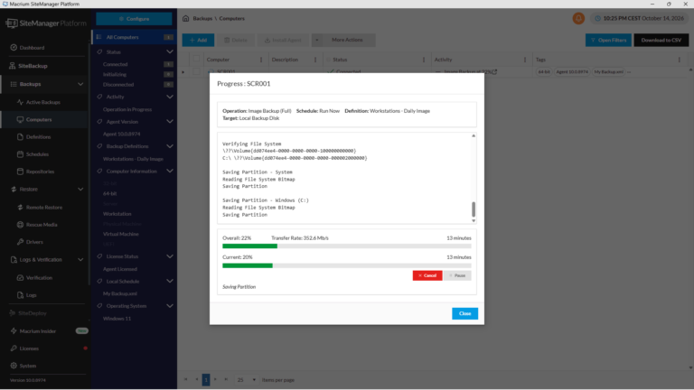694x390 pixels.
Task: Collapse the Status filter chevron
Action: (x=170, y=52)
